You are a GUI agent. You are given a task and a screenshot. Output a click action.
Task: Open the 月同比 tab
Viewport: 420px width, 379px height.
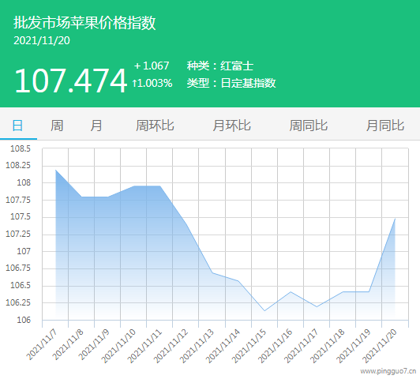[x=385, y=126]
